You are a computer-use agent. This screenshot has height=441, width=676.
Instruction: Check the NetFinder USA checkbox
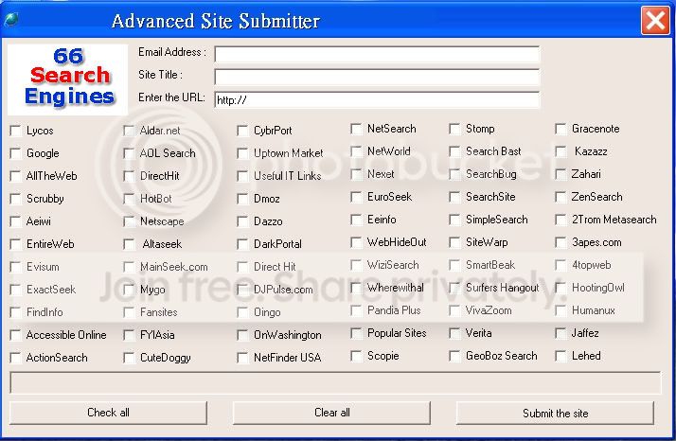[x=242, y=358]
